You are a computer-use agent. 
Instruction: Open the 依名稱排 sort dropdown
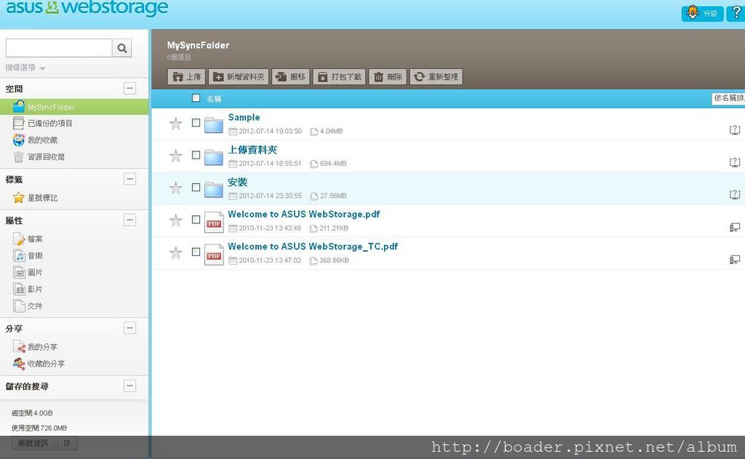[x=728, y=98]
